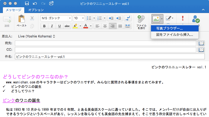Viewport: 209px width, 117px height.
Task: Open address book for CC field
Action: coord(201,50)
